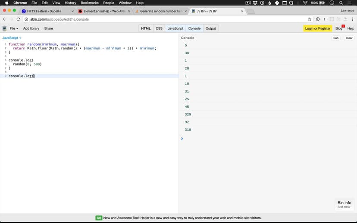
Task: Expand the JavaScript language dropdown
Action: [12, 38]
